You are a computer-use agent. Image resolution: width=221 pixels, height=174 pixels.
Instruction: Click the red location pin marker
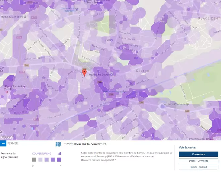click(x=84, y=73)
